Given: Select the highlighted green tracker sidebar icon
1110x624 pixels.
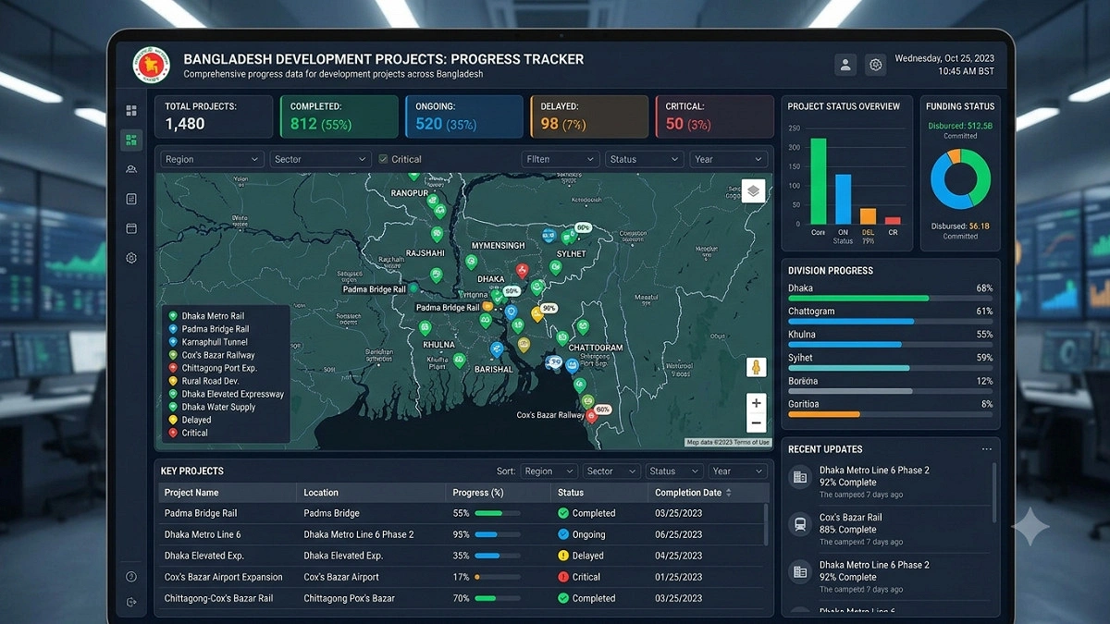Looking at the screenshot, I should (x=131, y=141).
